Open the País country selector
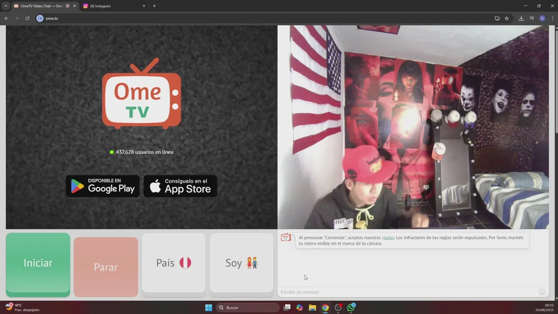This screenshot has height=314, width=558. click(x=174, y=263)
